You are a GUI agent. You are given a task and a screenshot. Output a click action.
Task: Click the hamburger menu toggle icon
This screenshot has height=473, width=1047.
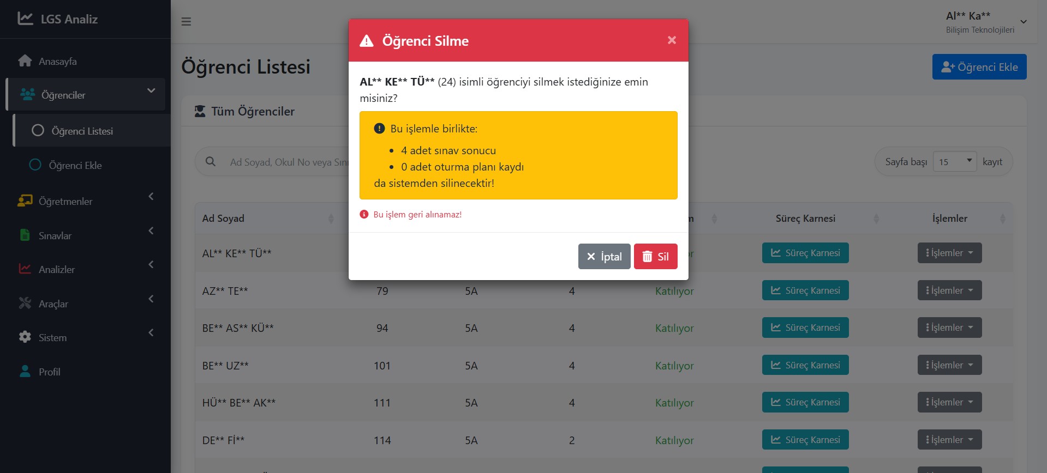[186, 22]
